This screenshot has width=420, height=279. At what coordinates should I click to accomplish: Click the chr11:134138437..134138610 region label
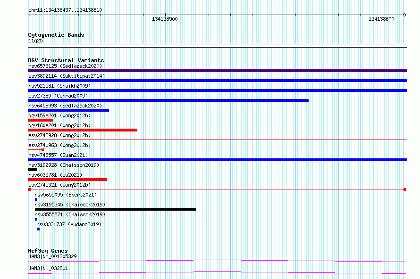click(x=65, y=10)
